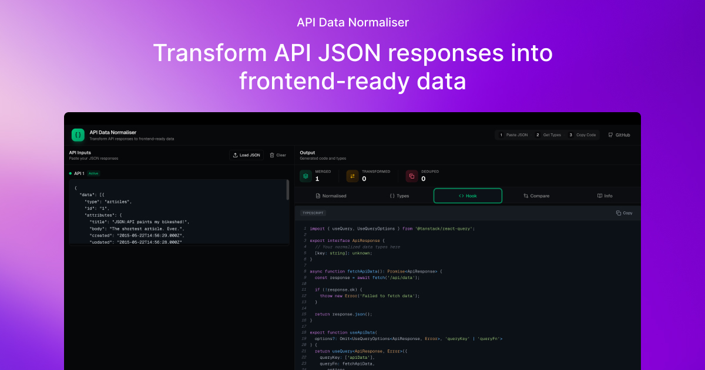The width and height of the screenshot is (705, 370).
Task: Click the API Inputs panel heading
Action: coord(80,152)
